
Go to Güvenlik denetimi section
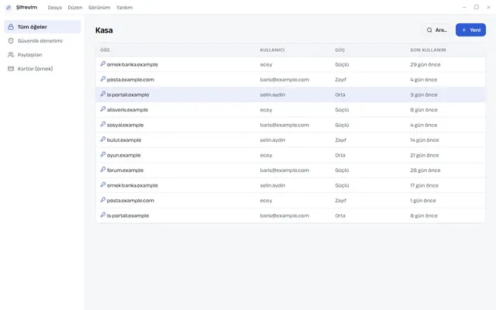click(x=43, y=41)
